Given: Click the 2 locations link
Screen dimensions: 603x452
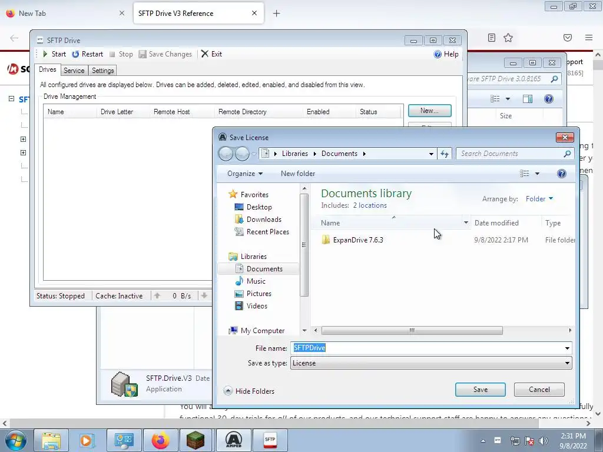Looking at the screenshot, I should point(370,205).
